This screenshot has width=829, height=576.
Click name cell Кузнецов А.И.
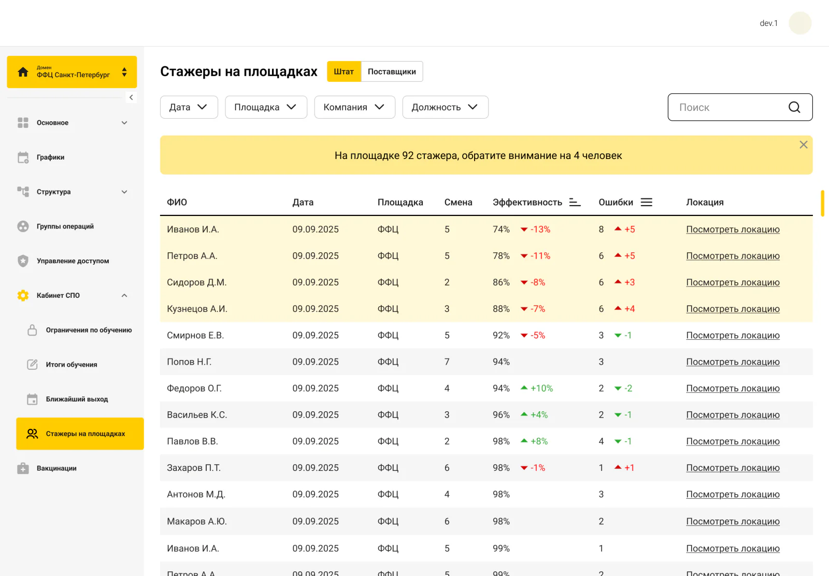coord(197,309)
